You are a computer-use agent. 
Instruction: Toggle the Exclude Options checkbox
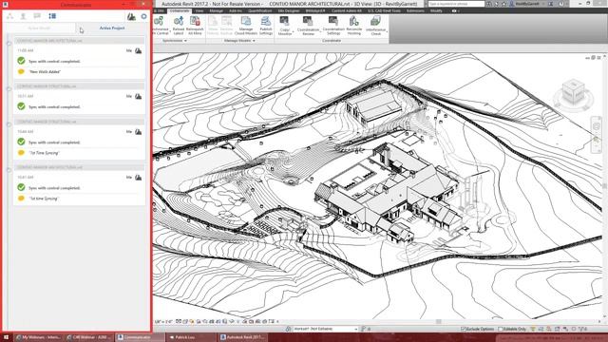(464, 329)
